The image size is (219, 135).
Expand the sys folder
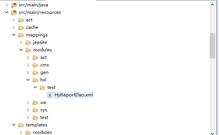[28, 110]
